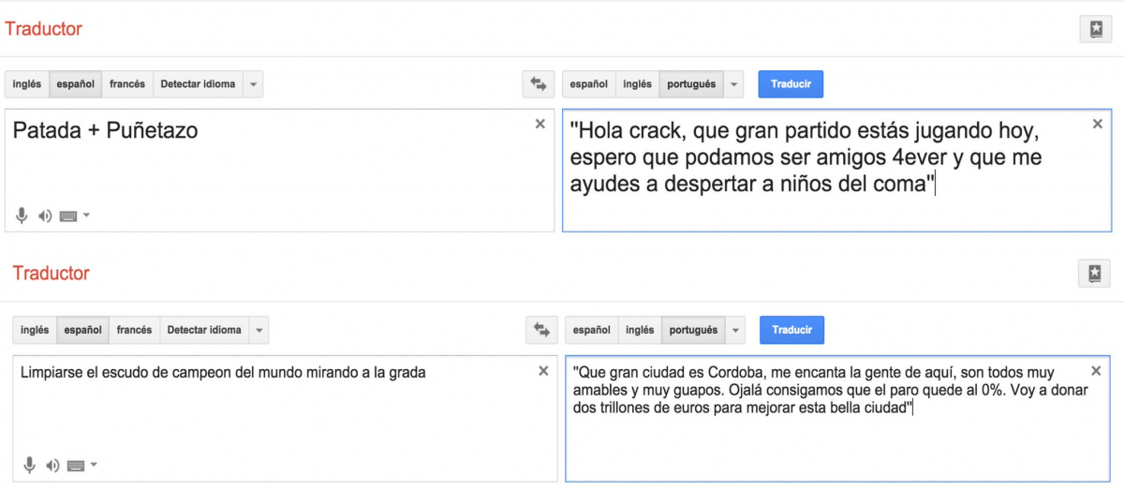Select 'francés' as source in the lower translator
Image resolution: width=1124 pixels, height=491 pixels.
click(134, 330)
